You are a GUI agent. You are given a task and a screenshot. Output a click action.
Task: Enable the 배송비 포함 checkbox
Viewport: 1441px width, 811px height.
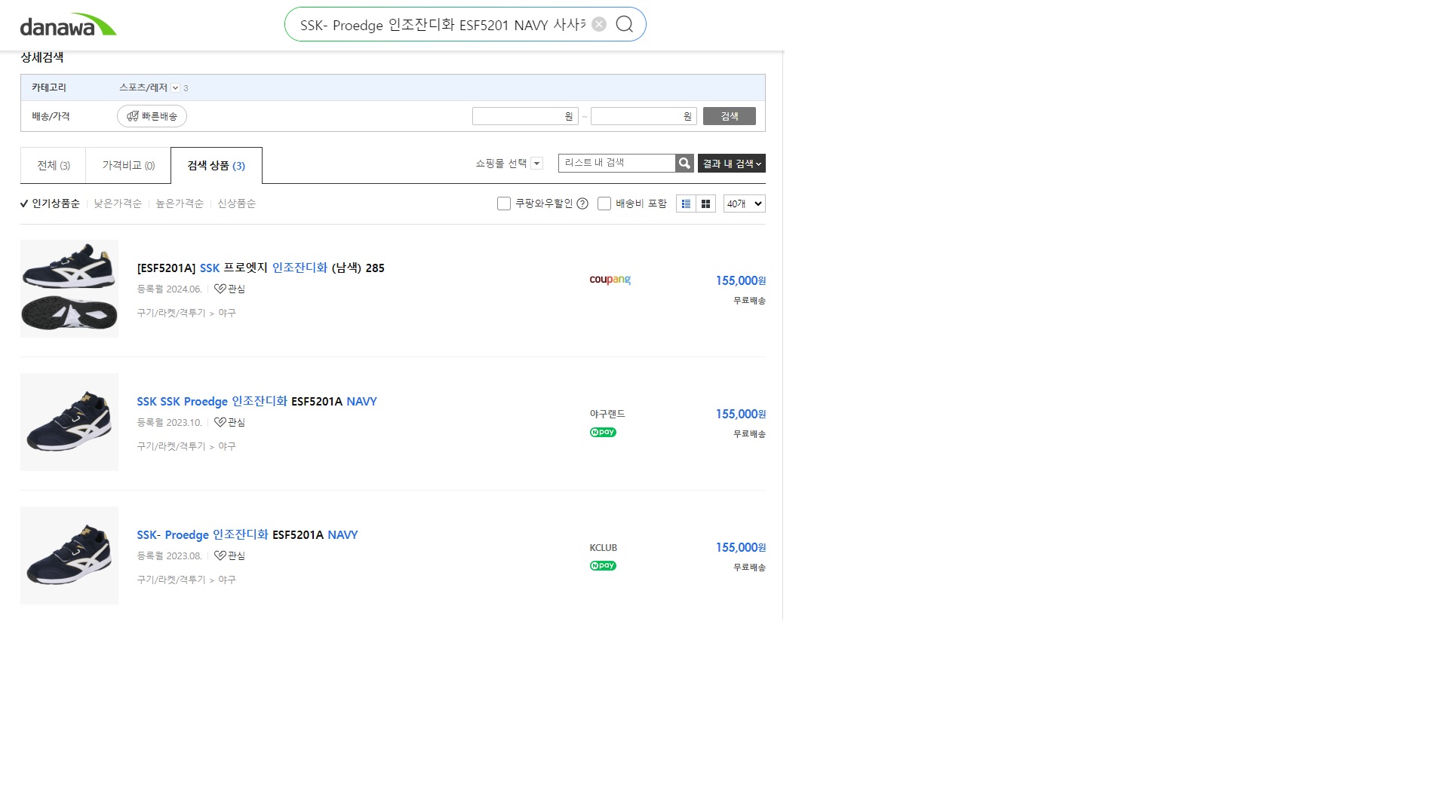tap(604, 204)
